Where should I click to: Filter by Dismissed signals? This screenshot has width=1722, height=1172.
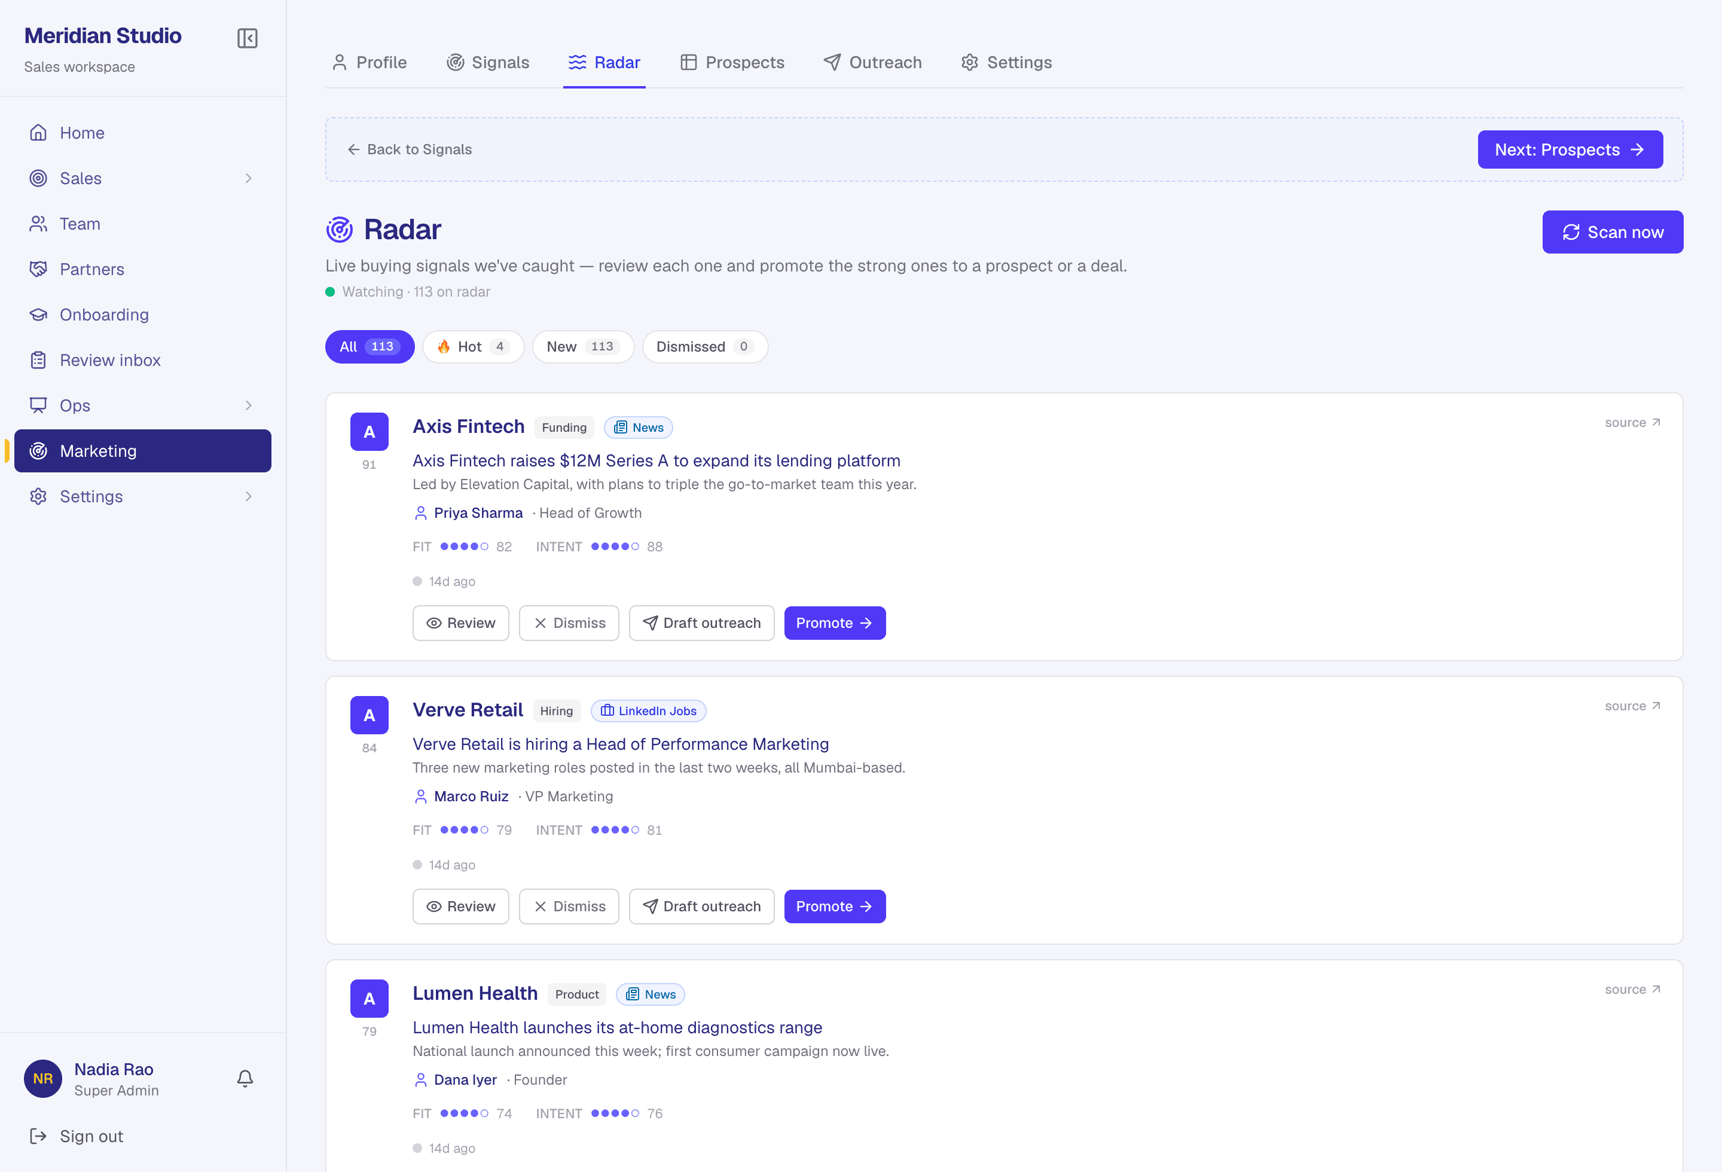pyautogui.click(x=705, y=347)
